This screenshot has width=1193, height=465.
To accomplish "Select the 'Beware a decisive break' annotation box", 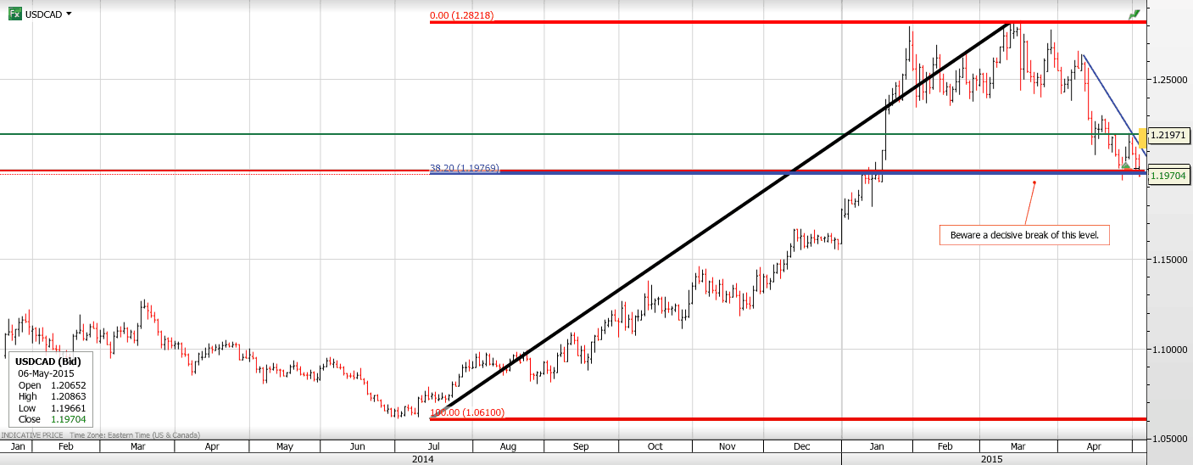I will click(1024, 235).
